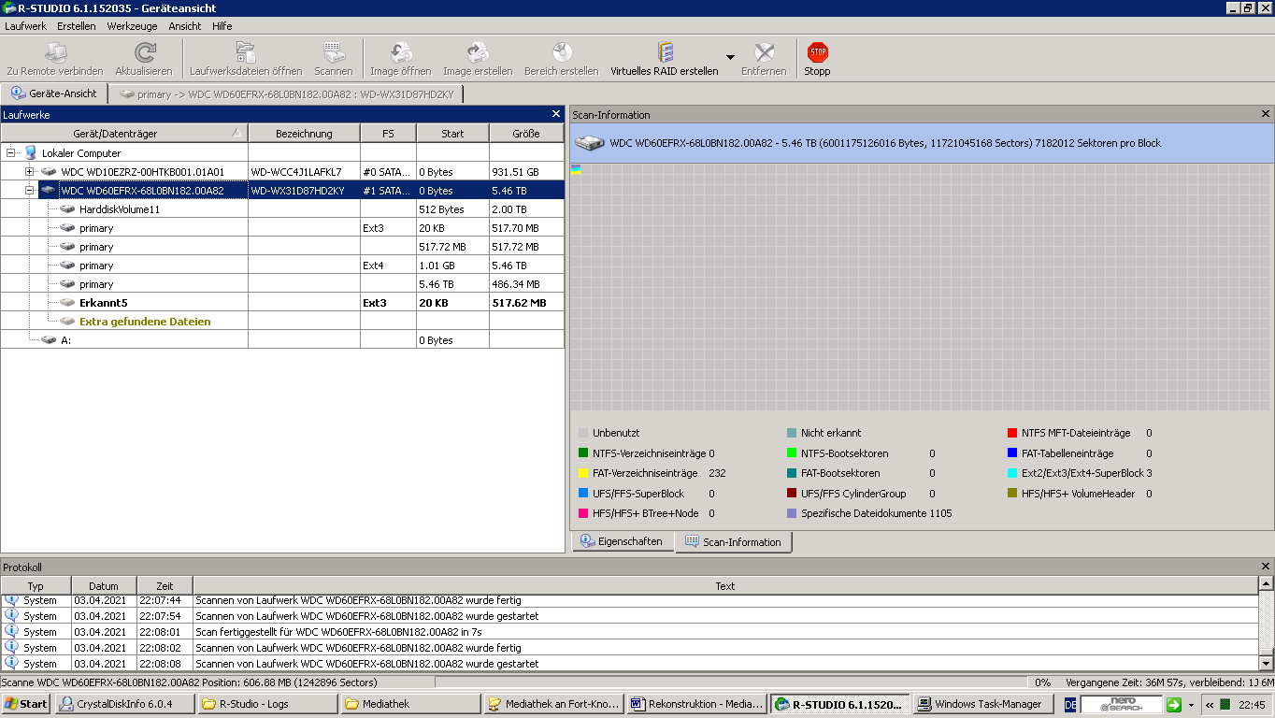Click the NTFS MFT-Dateieinträge red swatch
1275x718 pixels.
[1012, 433]
